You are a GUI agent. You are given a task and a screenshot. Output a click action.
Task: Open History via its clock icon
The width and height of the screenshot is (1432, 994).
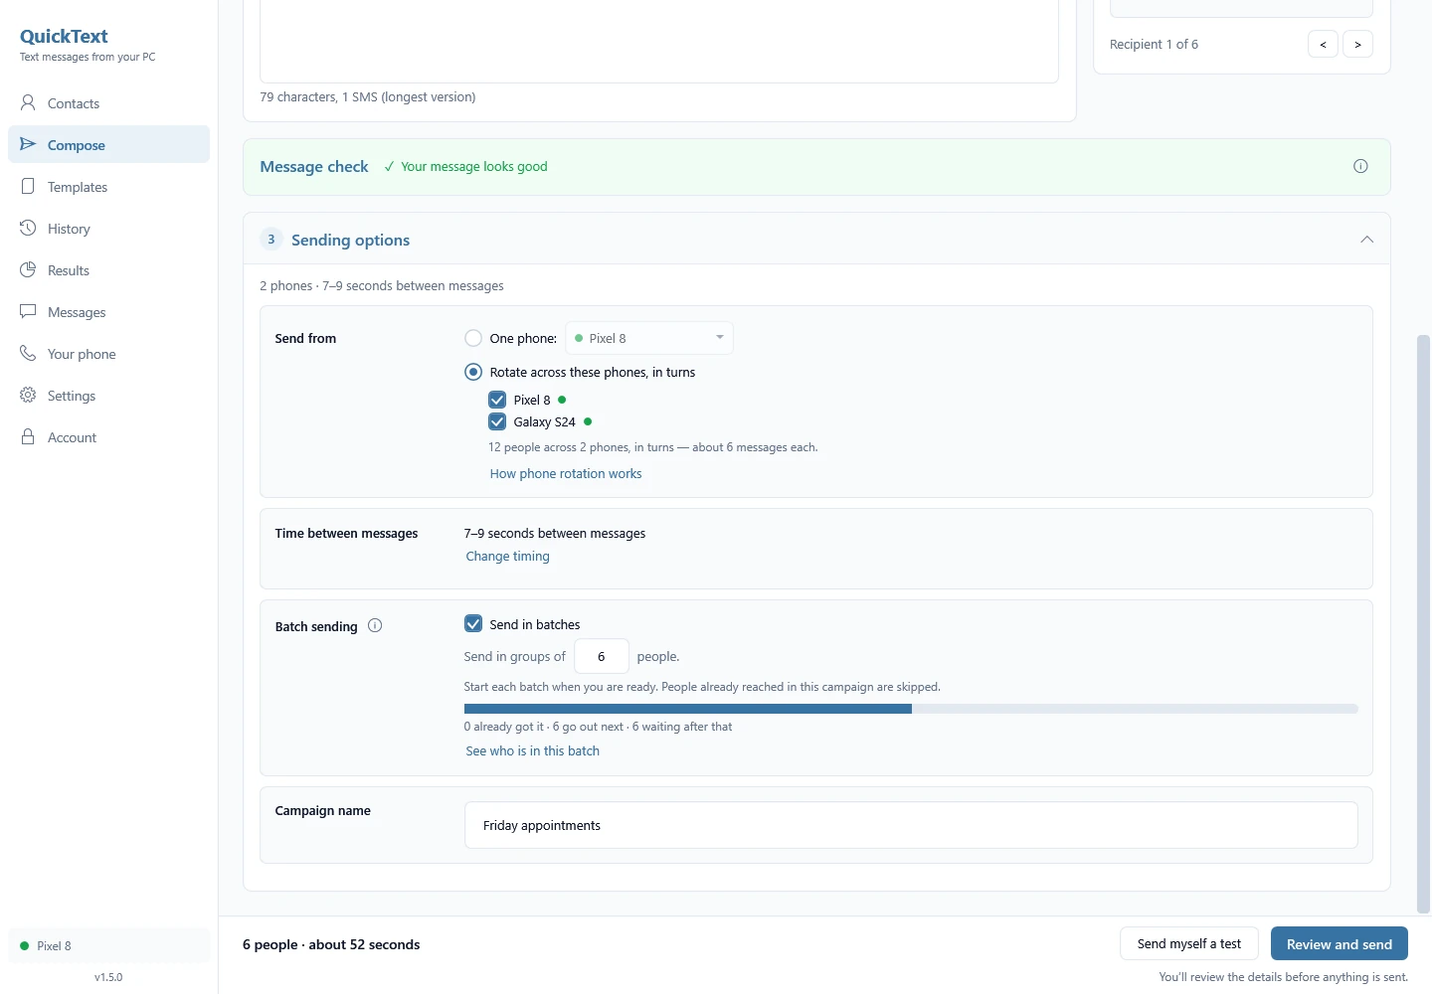click(28, 228)
